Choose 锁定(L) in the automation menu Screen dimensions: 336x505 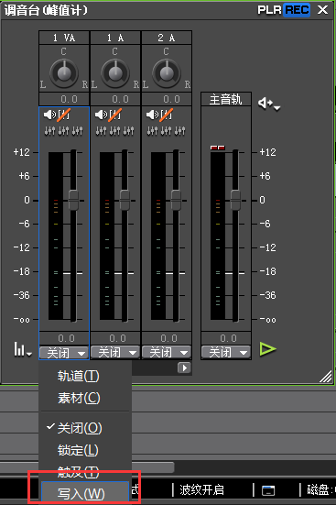point(78,450)
